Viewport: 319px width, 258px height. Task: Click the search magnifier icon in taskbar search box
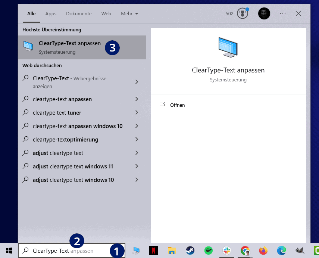25,251
